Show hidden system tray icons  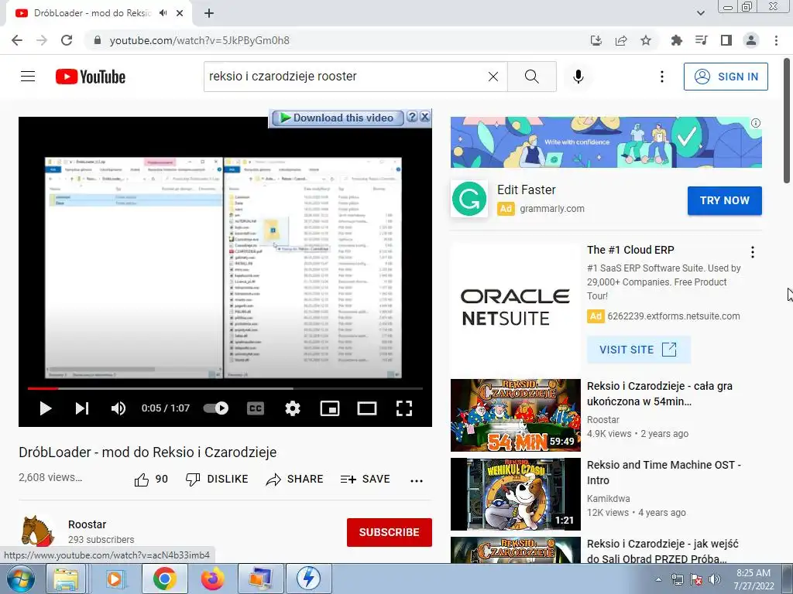pos(658,579)
